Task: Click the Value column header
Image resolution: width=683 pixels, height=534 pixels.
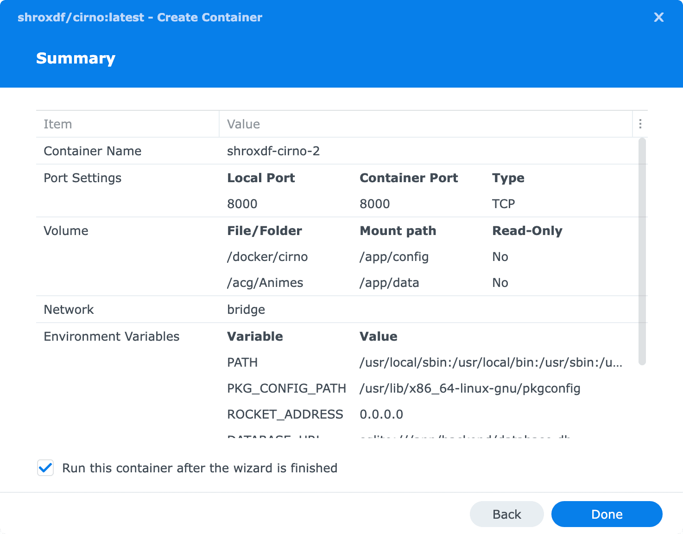Action: click(x=243, y=124)
